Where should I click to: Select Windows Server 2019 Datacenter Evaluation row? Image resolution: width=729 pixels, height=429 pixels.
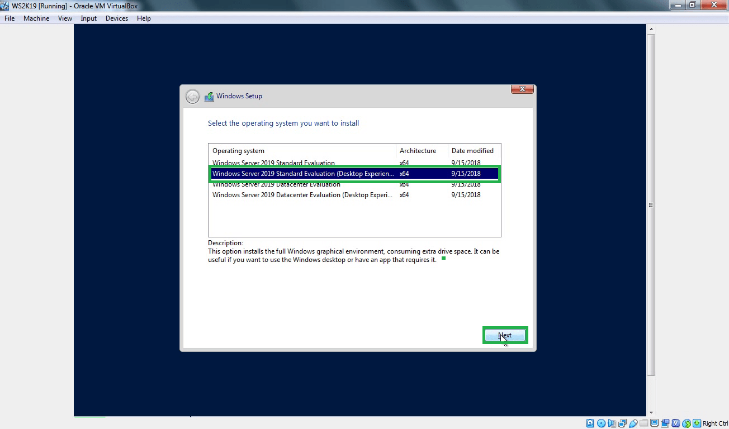pyautogui.click(x=354, y=184)
